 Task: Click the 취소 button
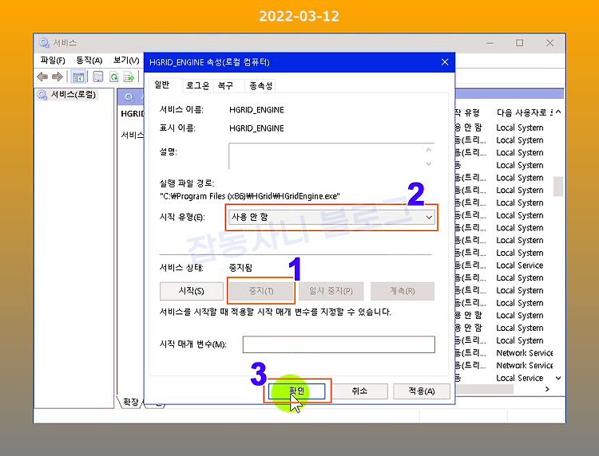pyautogui.click(x=359, y=391)
